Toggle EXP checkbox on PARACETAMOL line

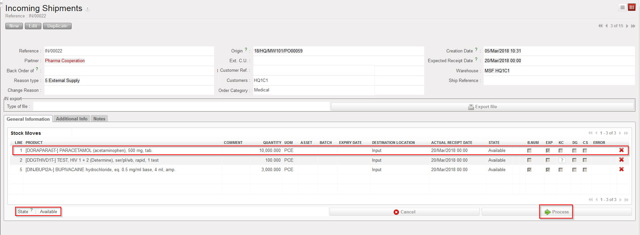(548, 151)
